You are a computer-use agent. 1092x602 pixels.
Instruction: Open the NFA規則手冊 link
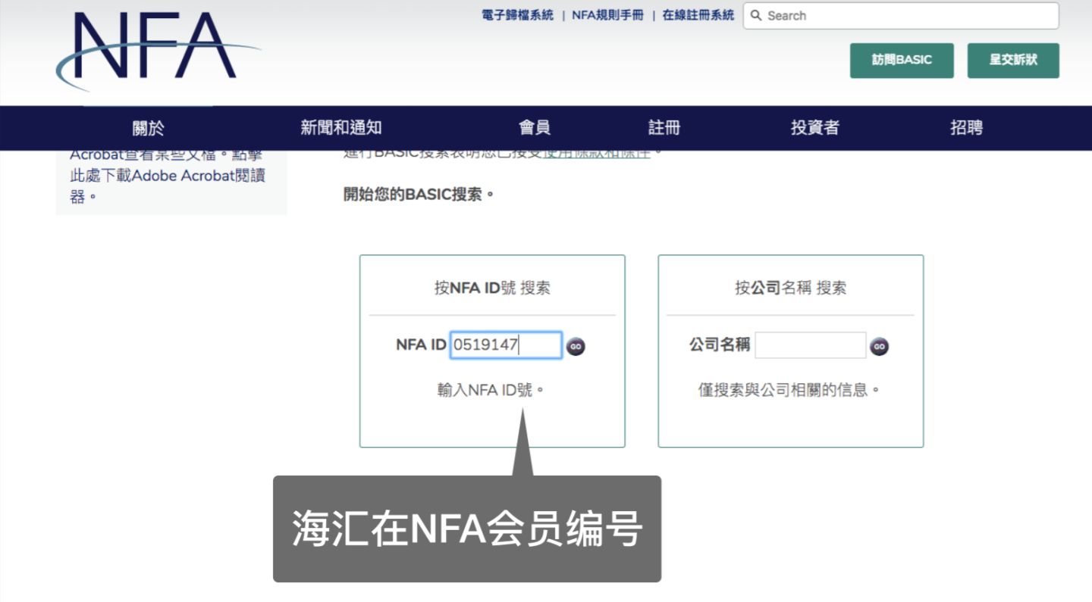(x=607, y=15)
